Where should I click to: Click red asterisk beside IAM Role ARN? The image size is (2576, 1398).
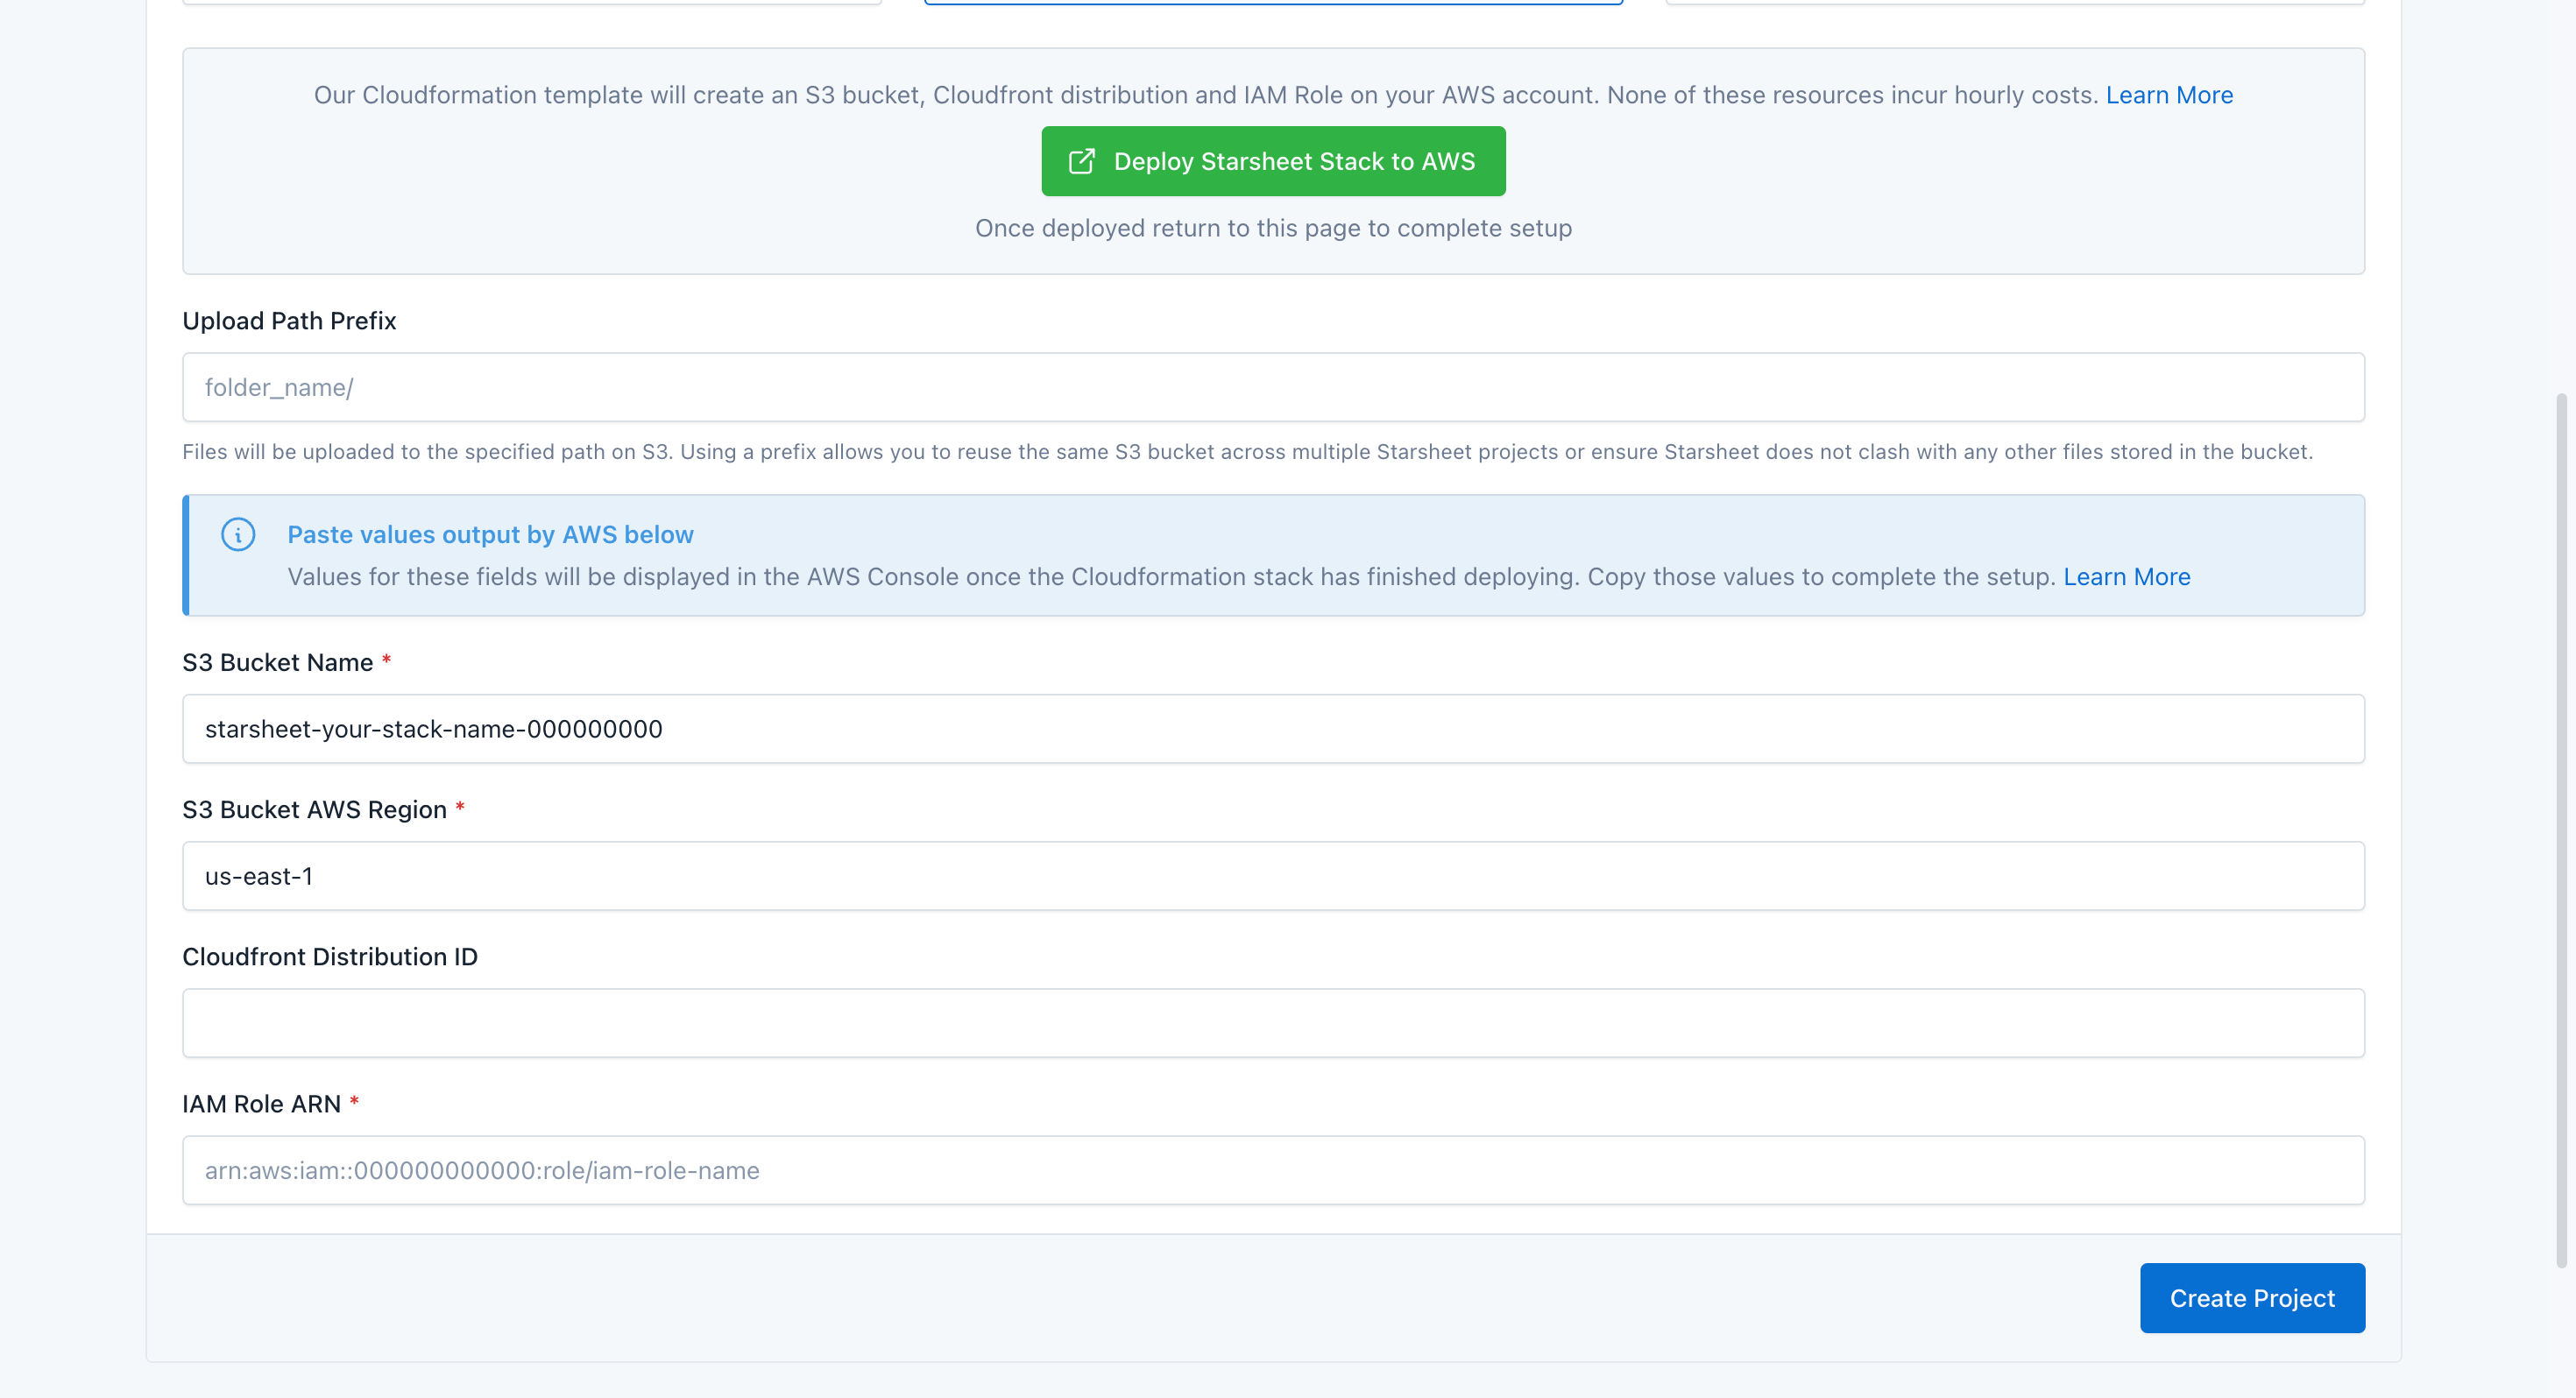click(354, 1101)
